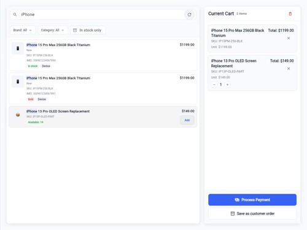
Task: Click $1199.00 price of in-stock iPhone row
Action: pos(187,45)
